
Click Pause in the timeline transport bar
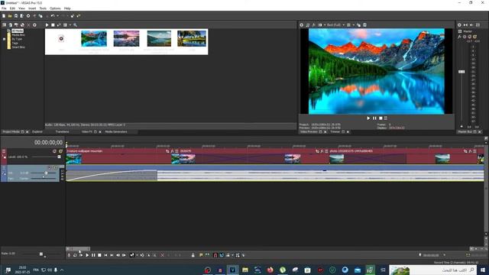click(x=93, y=255)
